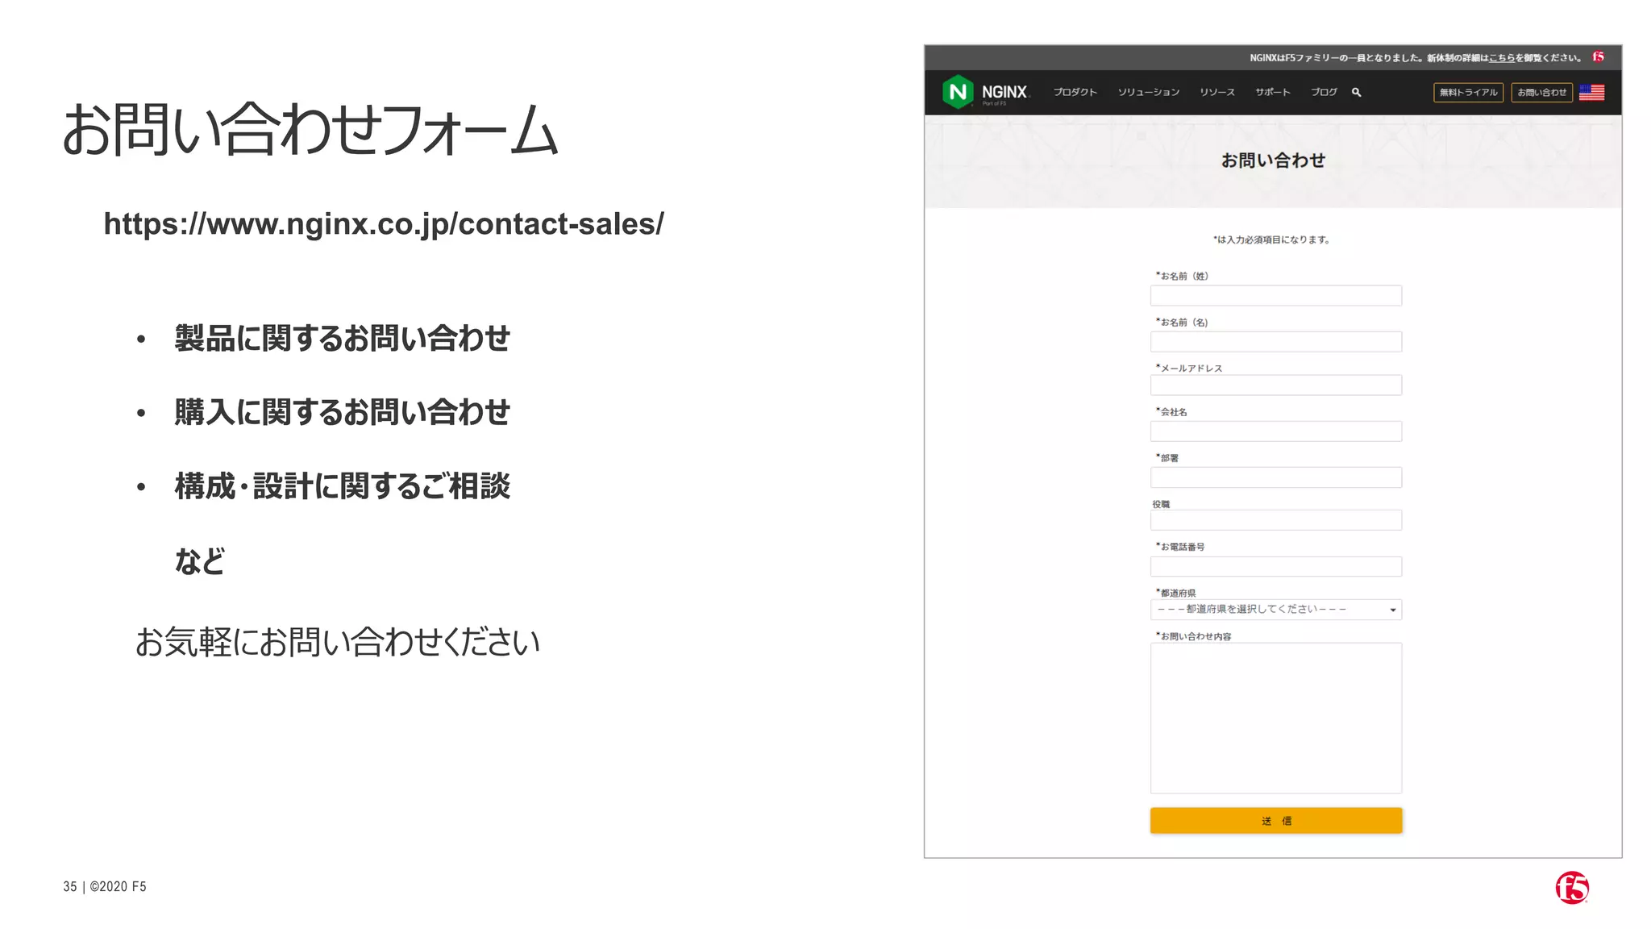This screenshot has height=929, width=1651.
Task: Focus the お電話番号 input field
Action: tap(1275, 566)
